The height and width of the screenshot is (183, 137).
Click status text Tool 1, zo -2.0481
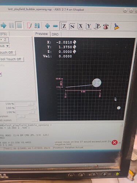27,148
